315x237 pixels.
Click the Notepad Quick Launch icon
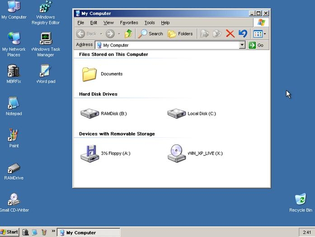[x=34, y=232]
